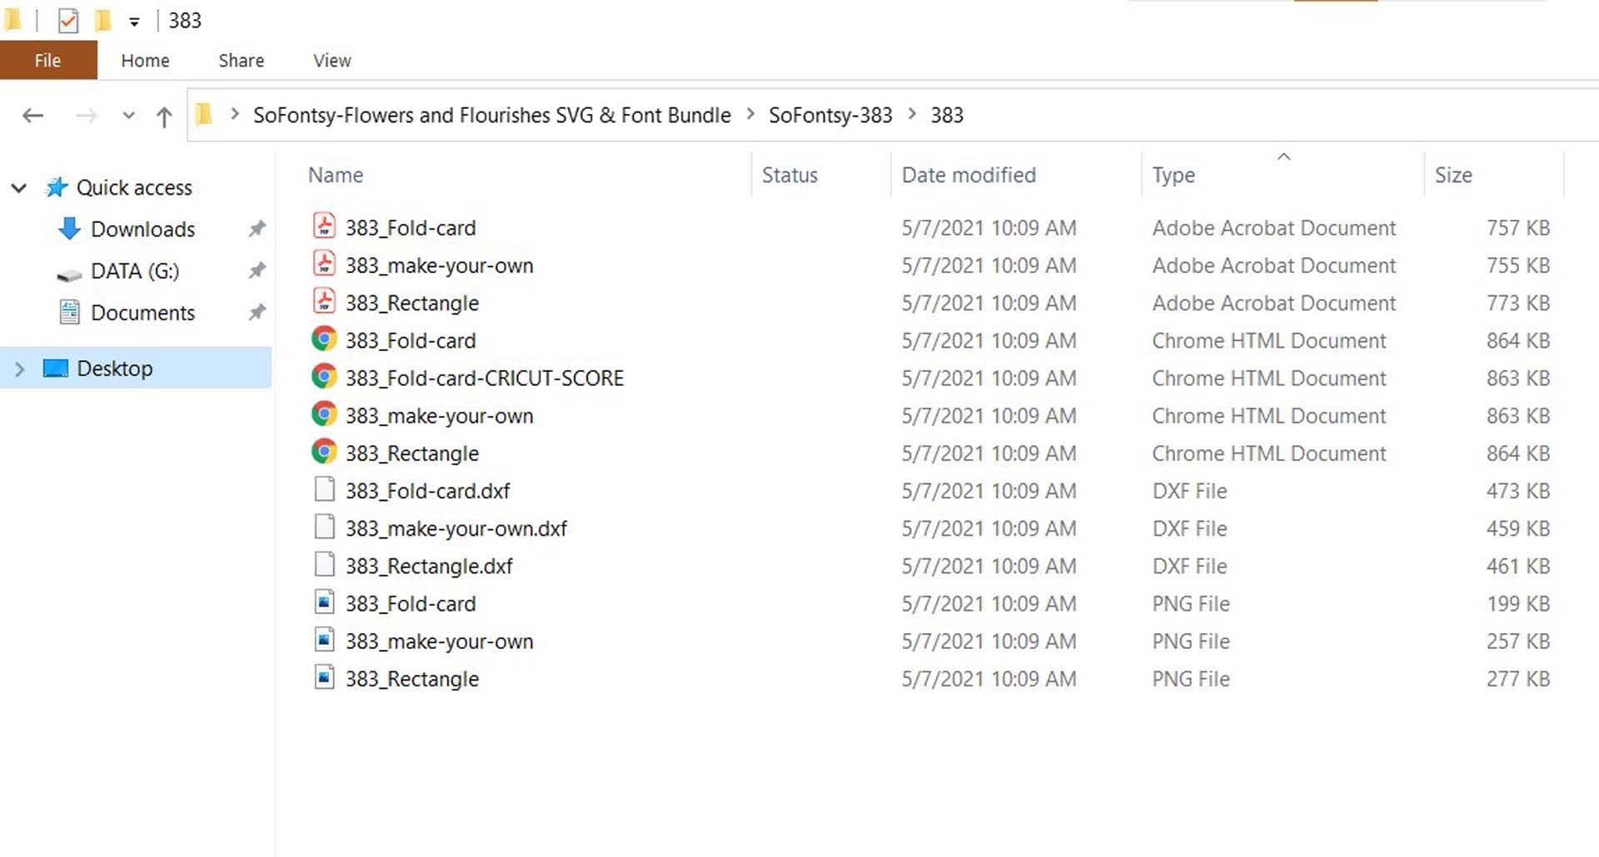Open the 383_Rectangle Adobe Acrobat document

coord(411,303)
